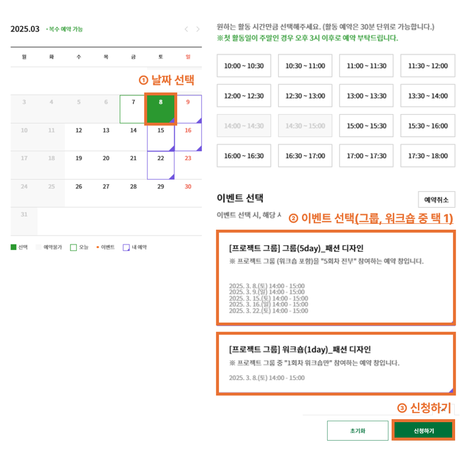Click the 예약취소 button

click(436, 199)
